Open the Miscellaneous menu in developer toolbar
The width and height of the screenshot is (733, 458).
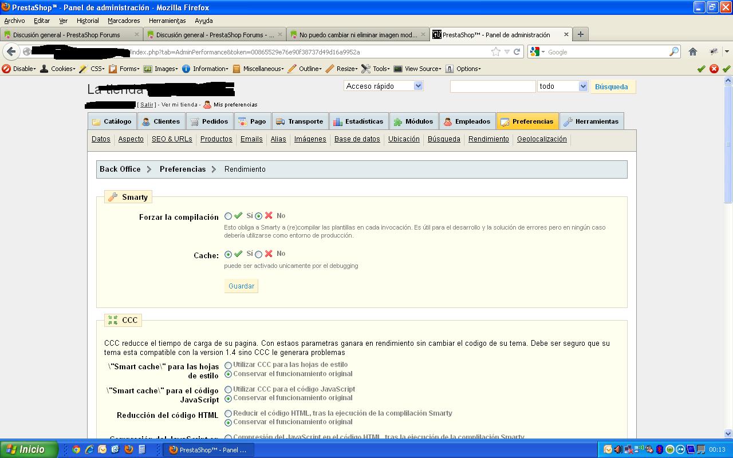[258, 69]
